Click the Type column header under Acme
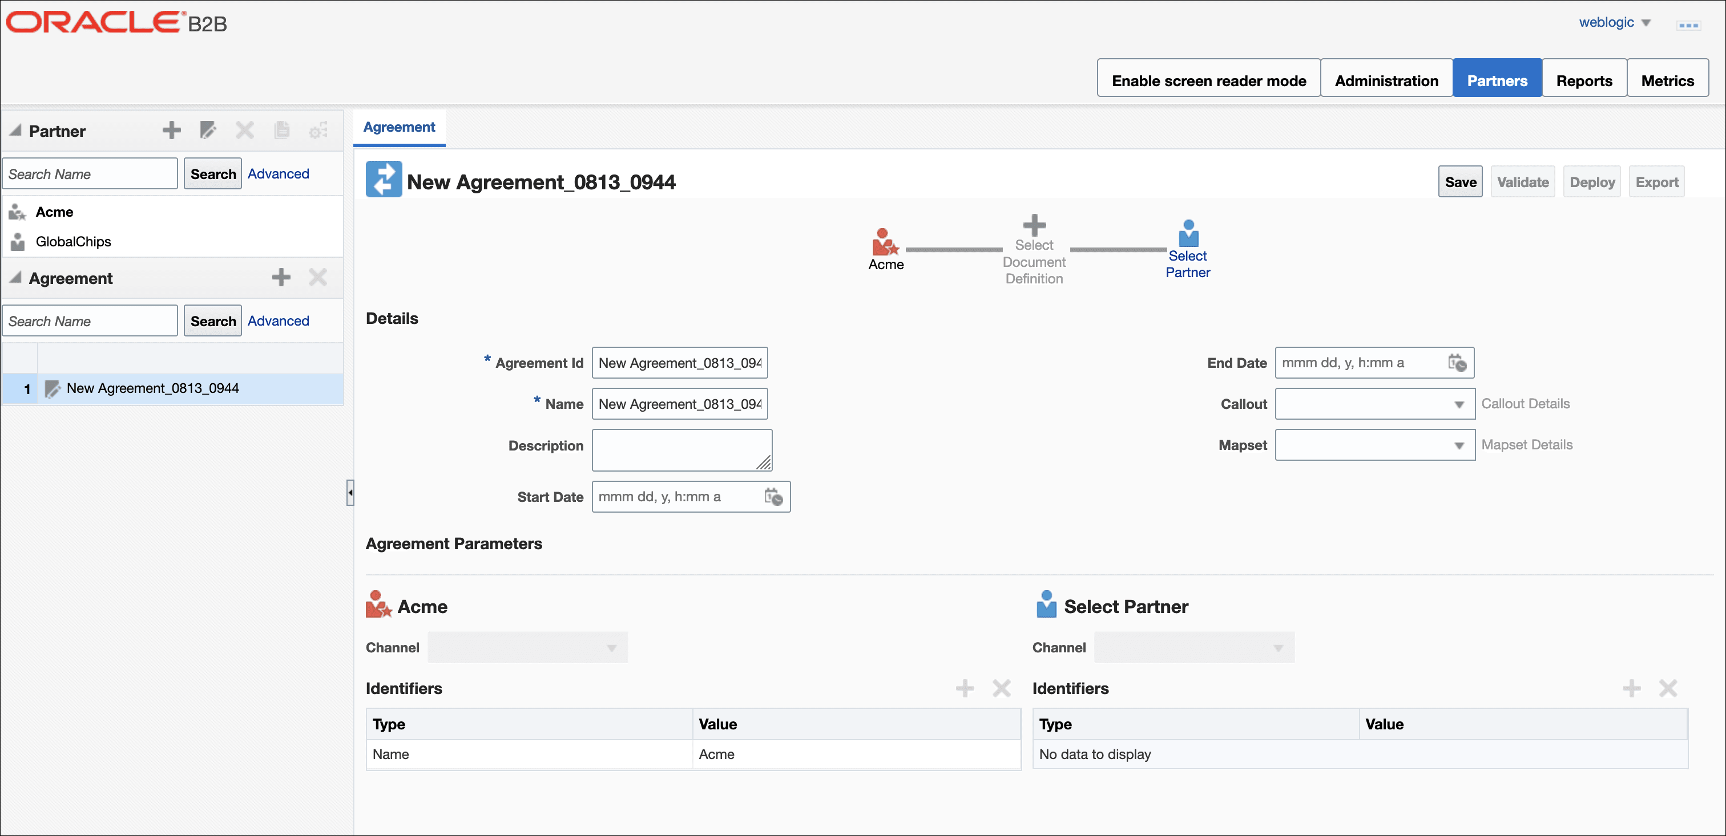Screen dimensions: 1726x836 click(x=529, y=724)
